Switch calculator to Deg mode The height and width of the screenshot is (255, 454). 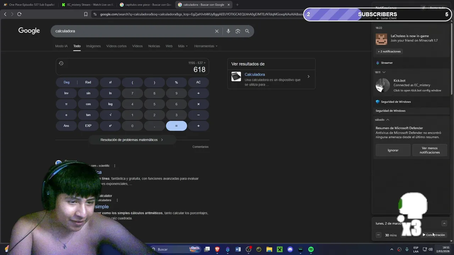66,82
